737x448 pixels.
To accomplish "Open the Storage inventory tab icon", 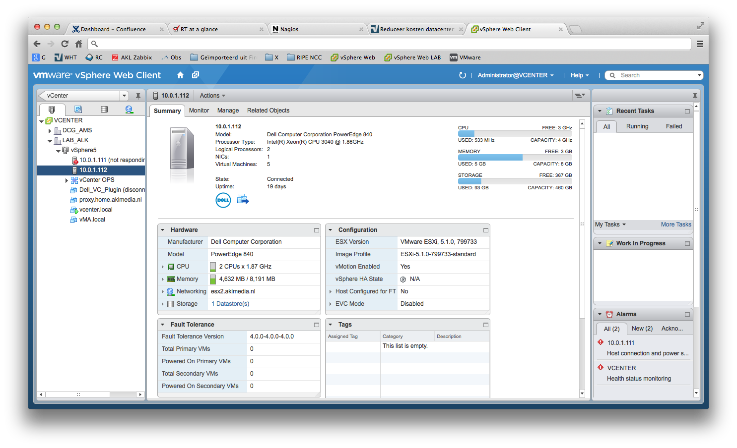I will coord(104,110).
